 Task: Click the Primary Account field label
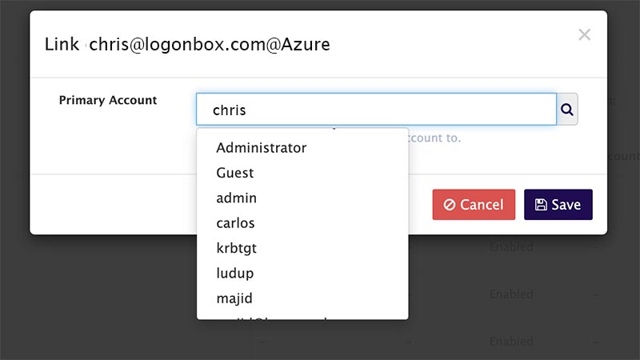tap(108, 100)
